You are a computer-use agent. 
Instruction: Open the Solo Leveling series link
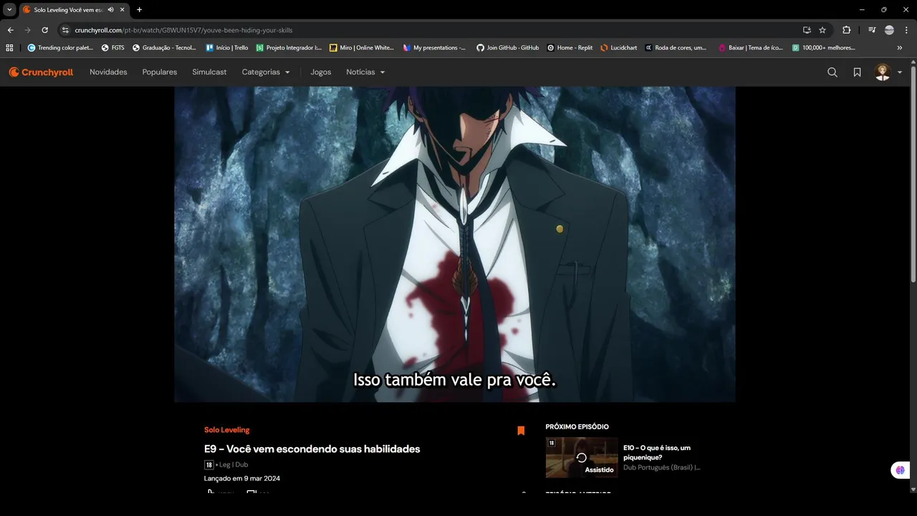tap(227, 430)
